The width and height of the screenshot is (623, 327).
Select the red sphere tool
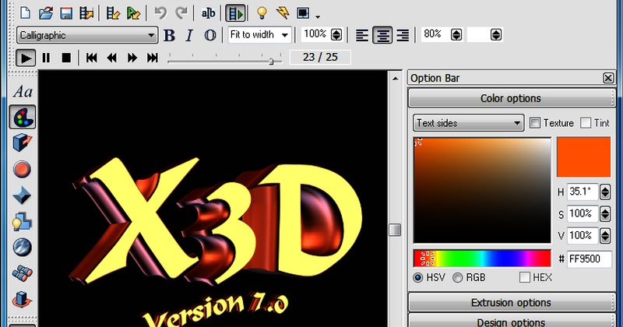pos(22,169)
